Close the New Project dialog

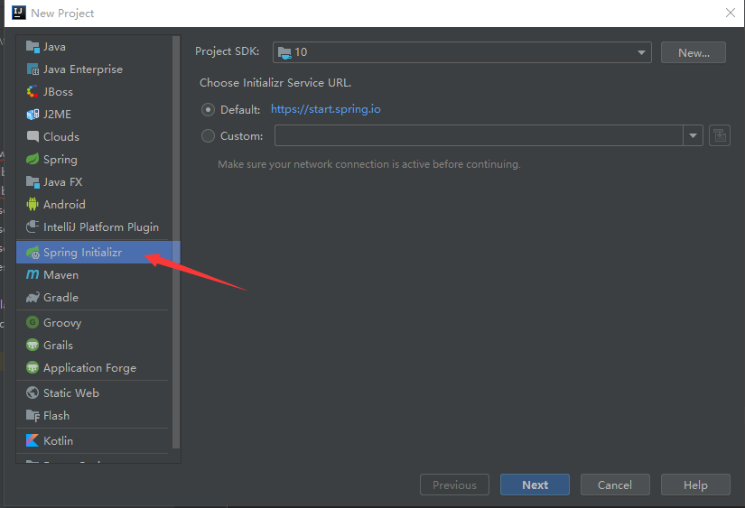click(731, 13)
